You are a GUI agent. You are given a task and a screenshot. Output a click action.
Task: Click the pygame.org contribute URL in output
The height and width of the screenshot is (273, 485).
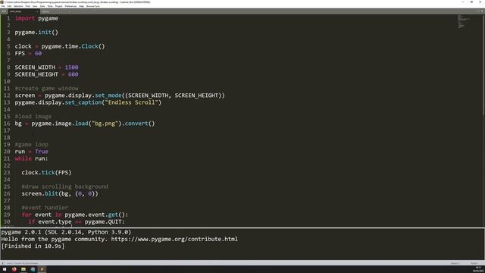coord(174,239)
